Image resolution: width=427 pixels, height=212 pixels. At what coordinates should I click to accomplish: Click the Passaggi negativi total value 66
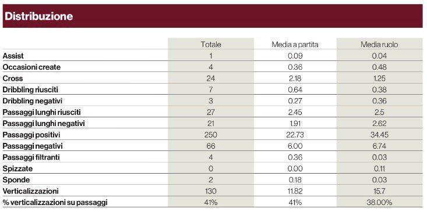pos(211,146)
